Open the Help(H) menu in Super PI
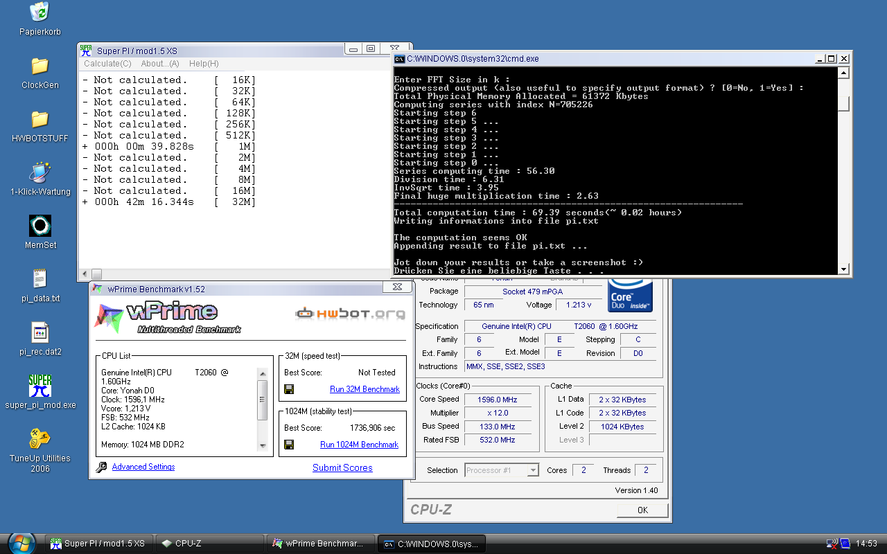Screen dimensions: 887x554 [204, 64]
